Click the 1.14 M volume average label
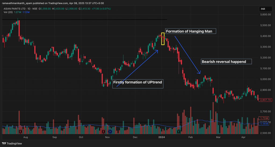 (264, 124)
